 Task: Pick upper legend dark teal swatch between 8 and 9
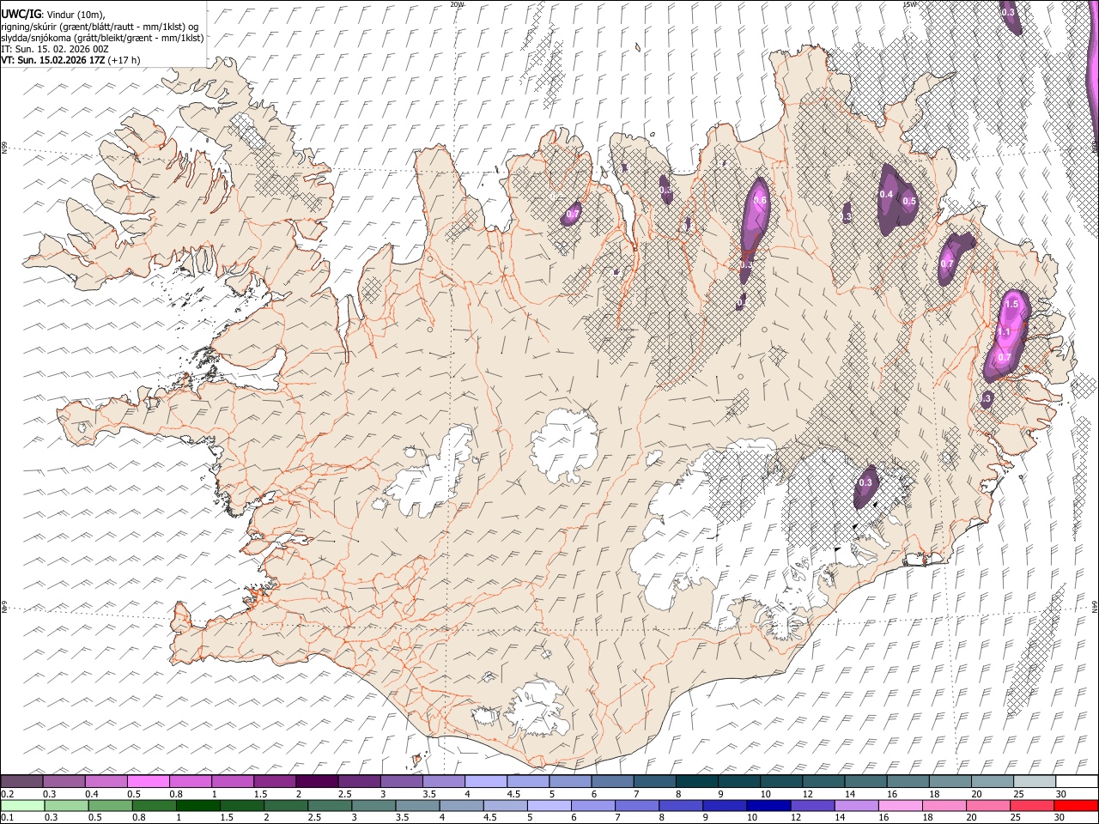[x=696, y=782]
